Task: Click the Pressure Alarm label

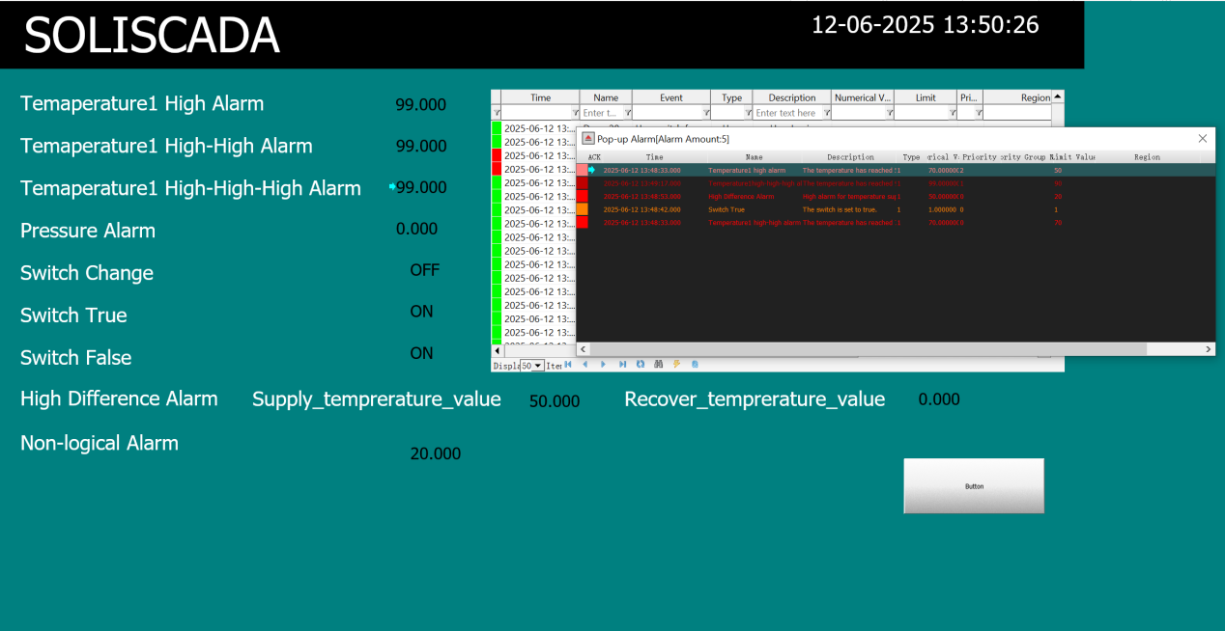Action: coord(88,230)
